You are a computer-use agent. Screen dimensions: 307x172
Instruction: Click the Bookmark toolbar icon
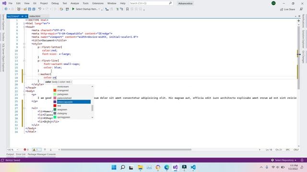(127, 9)
